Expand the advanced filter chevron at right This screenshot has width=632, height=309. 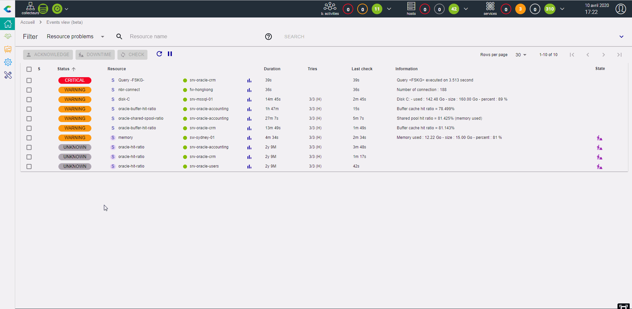point(621,37)
